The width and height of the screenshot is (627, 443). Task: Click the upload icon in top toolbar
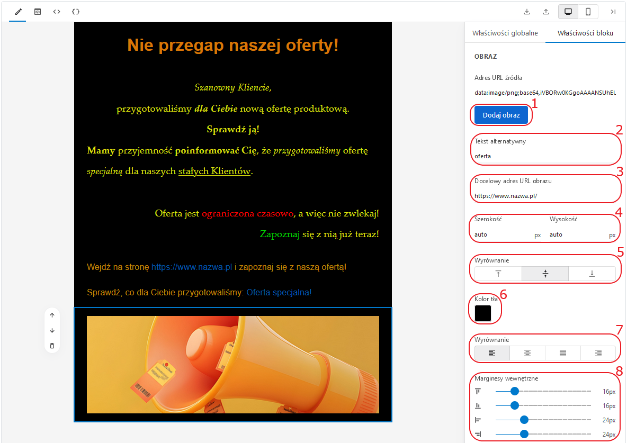click(546, 12)
